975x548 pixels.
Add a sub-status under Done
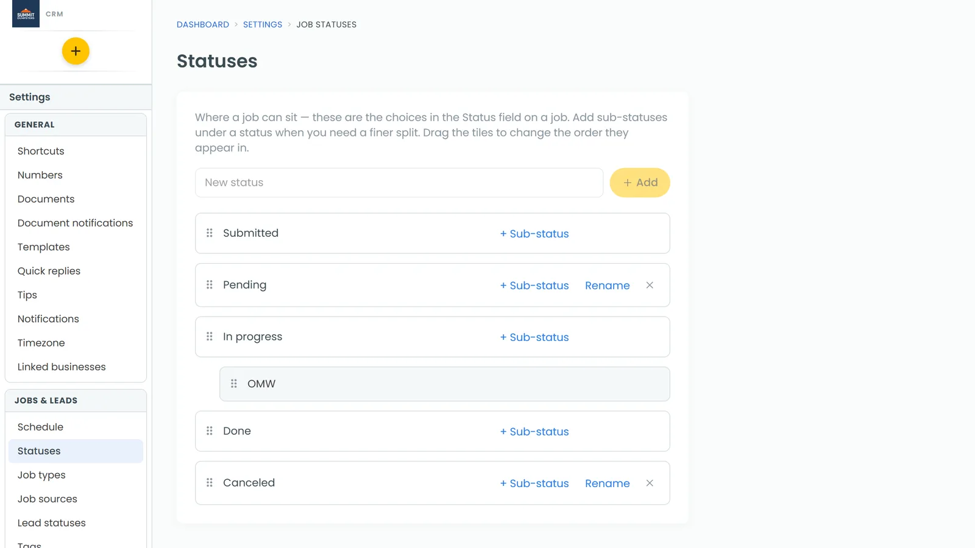coord(534,432)
